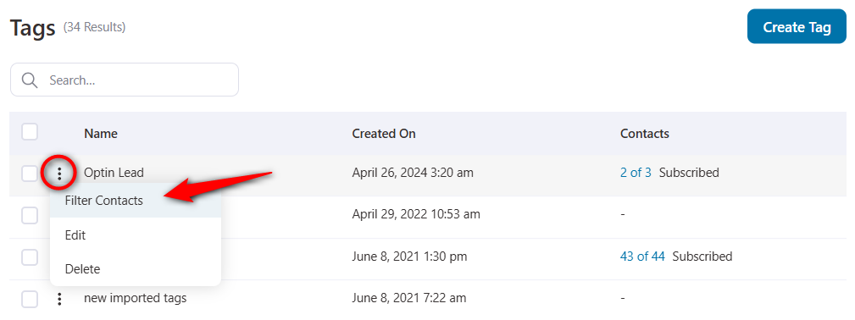Open the 43 of 44 contacts link
The image size is (855, 320).
click(x=642, y=257)
